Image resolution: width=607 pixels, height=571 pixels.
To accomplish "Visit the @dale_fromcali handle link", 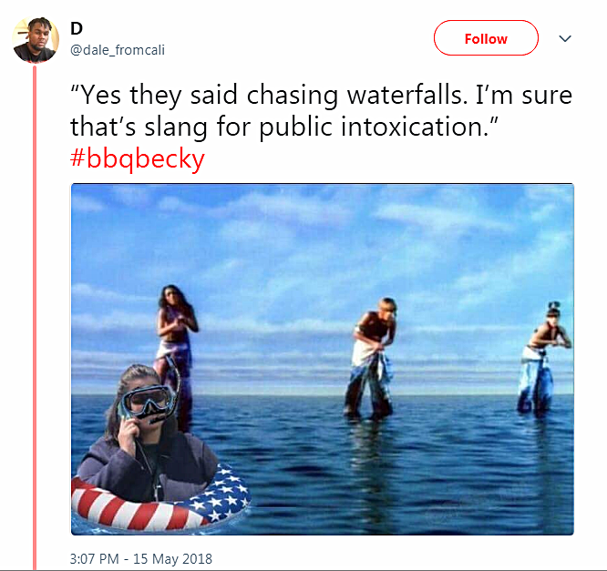I will click(x=118, y=50).
